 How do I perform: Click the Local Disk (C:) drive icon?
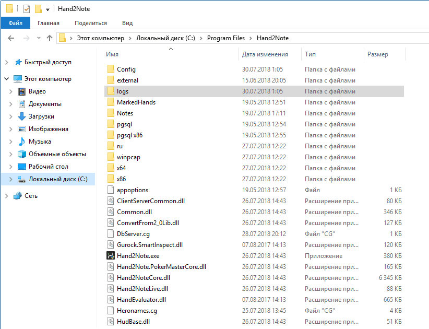tap(21, 179)
